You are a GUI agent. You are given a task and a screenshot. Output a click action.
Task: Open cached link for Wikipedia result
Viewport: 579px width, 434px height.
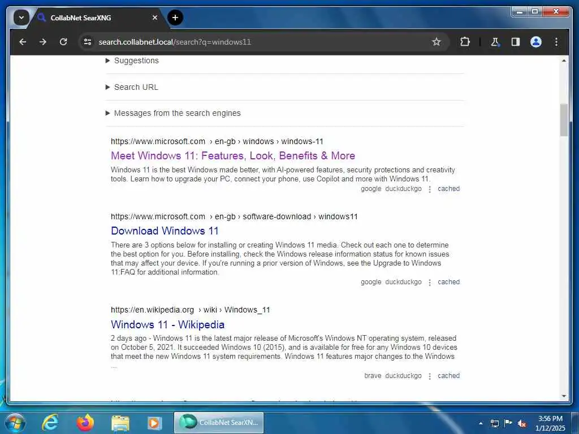pos(448,376)
